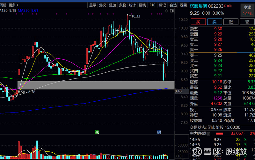Viewport: 255px width, 160px height.
Task: Click the 外盘 47202 value
Action: (216, 104)
